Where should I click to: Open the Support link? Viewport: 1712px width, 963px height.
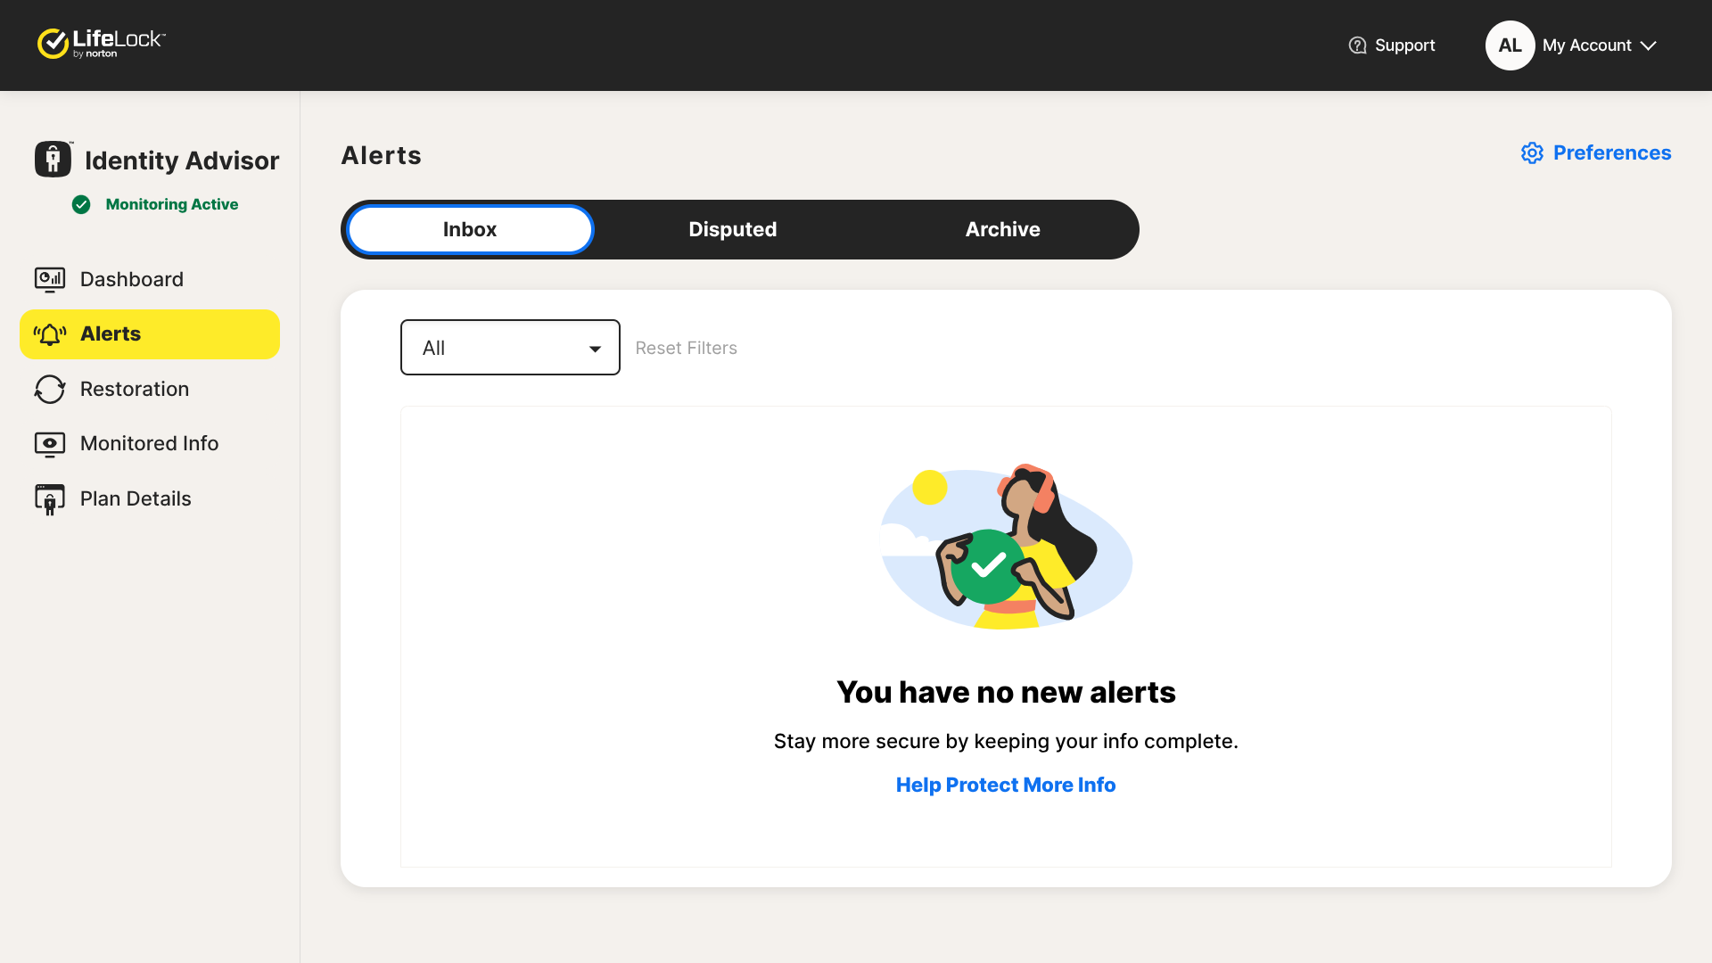click(1392, 45)
